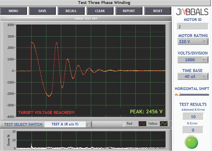This screenshot has height=151, width=212.
Task: Click the TEST SELECT SWITCH label
Action: pos(23,124)
